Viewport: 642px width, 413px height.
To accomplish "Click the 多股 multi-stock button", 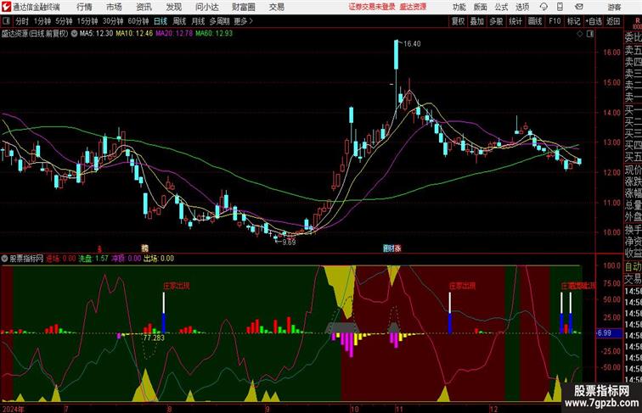I will (x=496, y=21).
